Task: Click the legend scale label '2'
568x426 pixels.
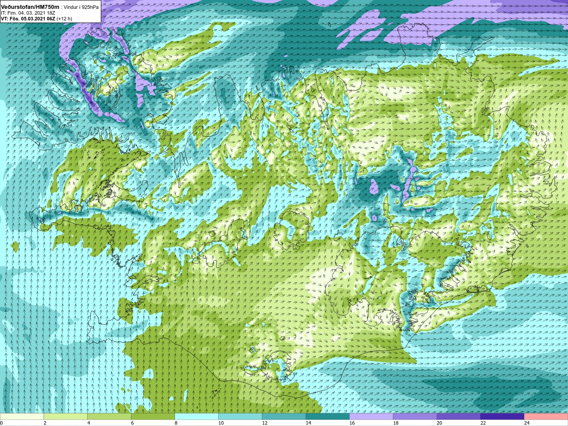Action: (x=45, y=423)
